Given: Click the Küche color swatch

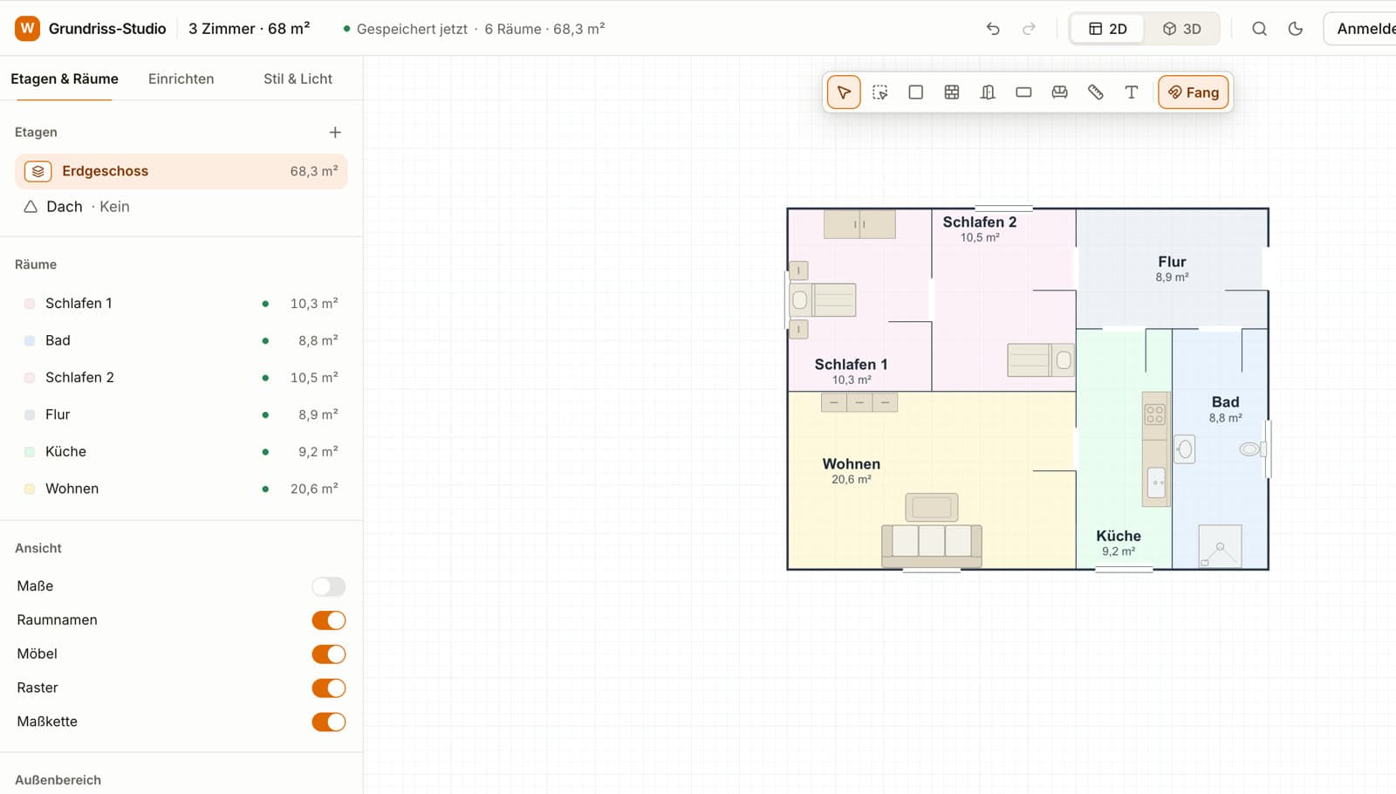Looking at the screenshot, I should coord(30,452).
